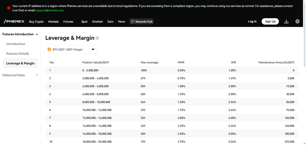
Task: Click the Phemex logo
Action: pyautogui.click(x=14, y=22)
